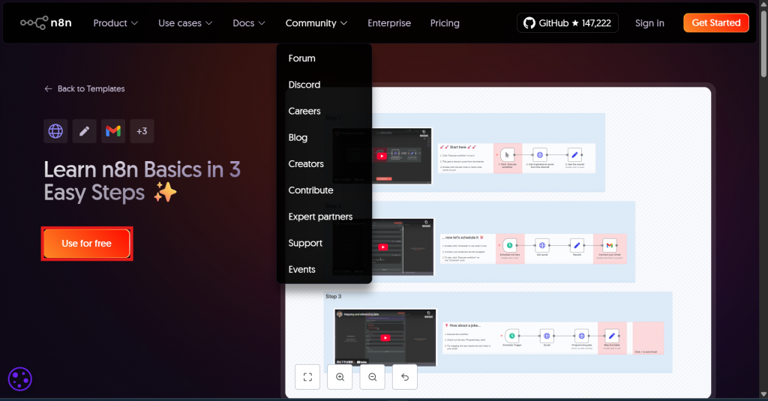Choose Contribute in Community menu
This screenshot has height=401, width=768.
(310, 190)
